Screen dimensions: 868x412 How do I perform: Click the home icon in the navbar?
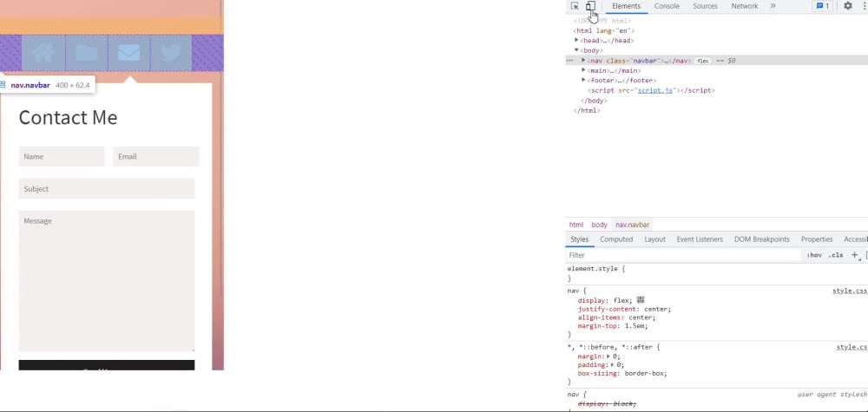pyautogui.click(x=43, y=53)
